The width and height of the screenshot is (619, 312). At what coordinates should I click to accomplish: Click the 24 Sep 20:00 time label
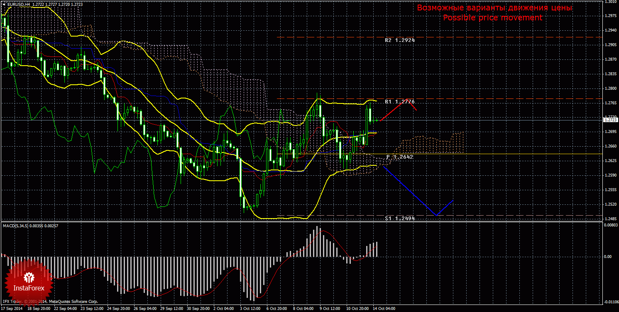pos(119,309)
